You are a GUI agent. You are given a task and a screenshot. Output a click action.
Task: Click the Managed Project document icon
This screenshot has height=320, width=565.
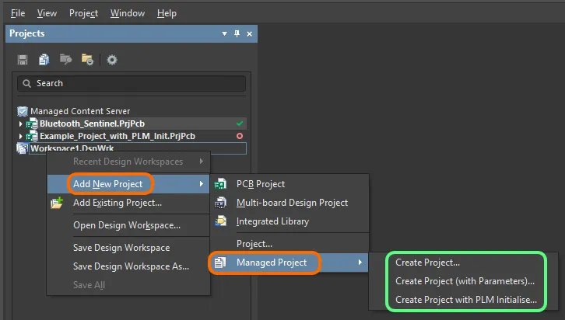tap(220, 263)
